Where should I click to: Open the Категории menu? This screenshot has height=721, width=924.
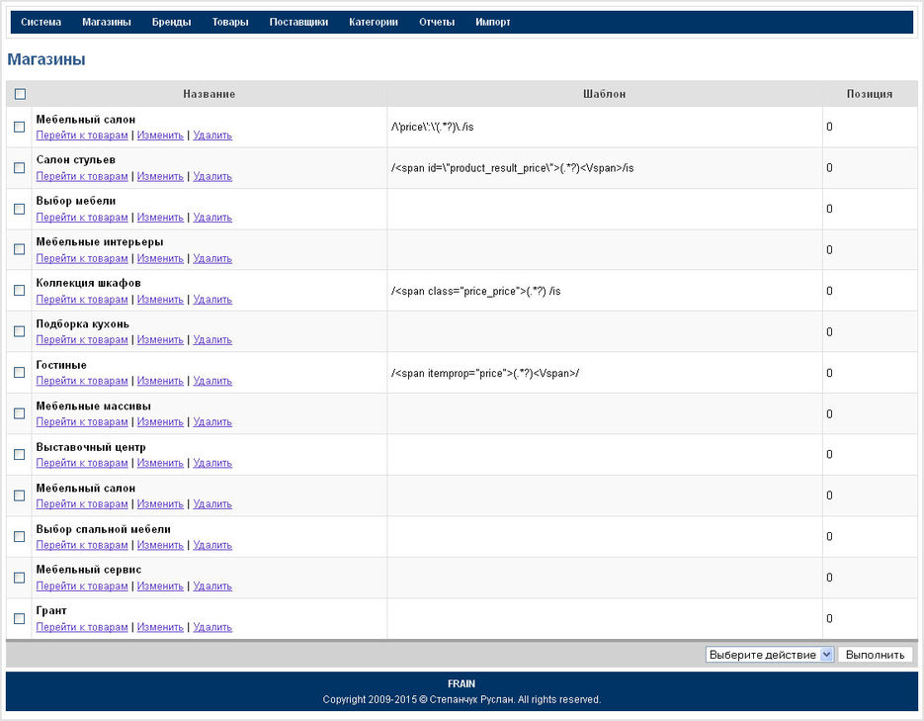point(374,22)
